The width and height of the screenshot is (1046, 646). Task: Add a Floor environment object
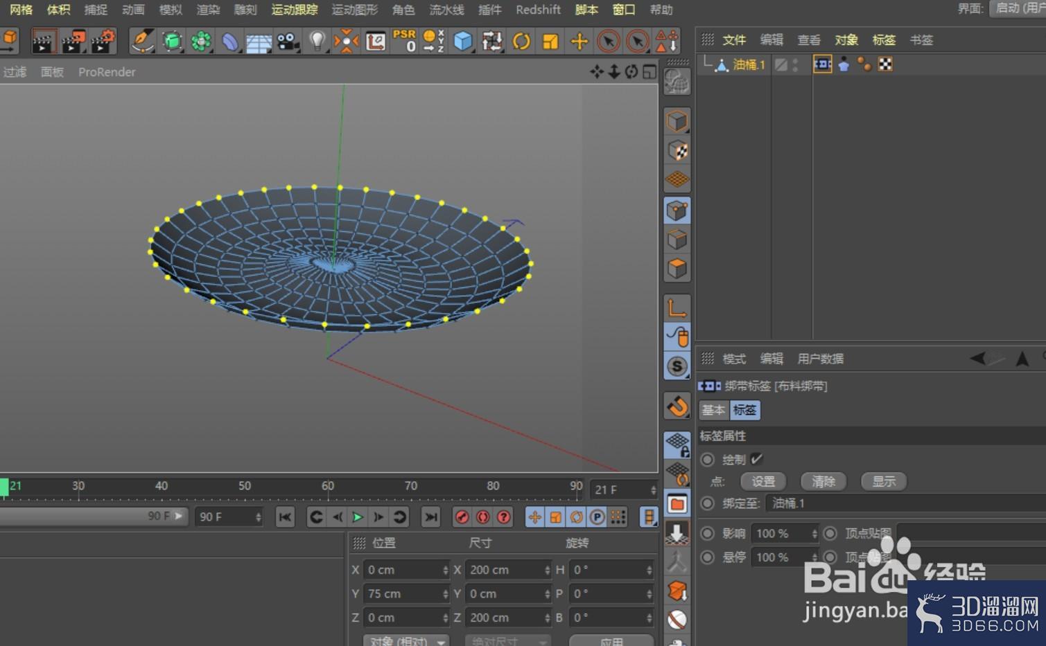point(259,42)
